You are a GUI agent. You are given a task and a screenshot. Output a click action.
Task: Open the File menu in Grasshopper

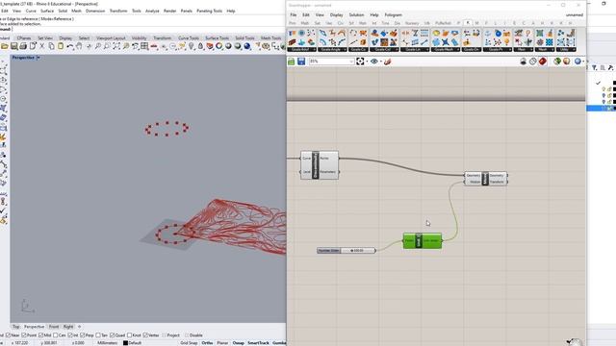pos(293,15)
